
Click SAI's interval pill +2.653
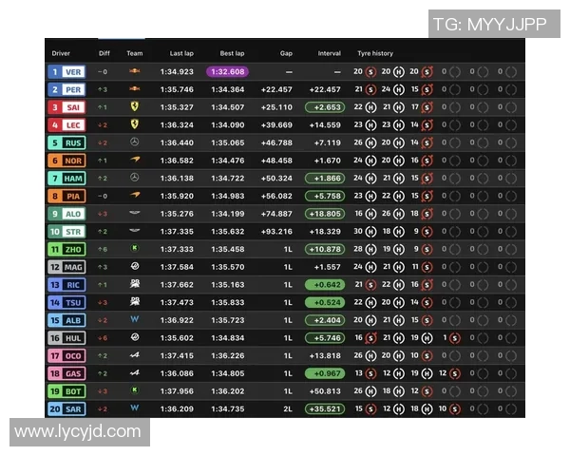click(325, 107)
